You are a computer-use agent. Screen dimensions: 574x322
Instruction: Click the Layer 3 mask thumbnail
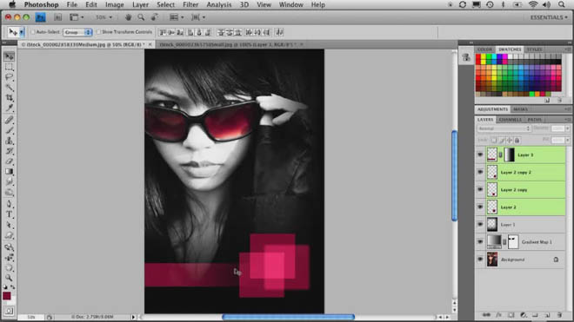(x=509, y=154)
